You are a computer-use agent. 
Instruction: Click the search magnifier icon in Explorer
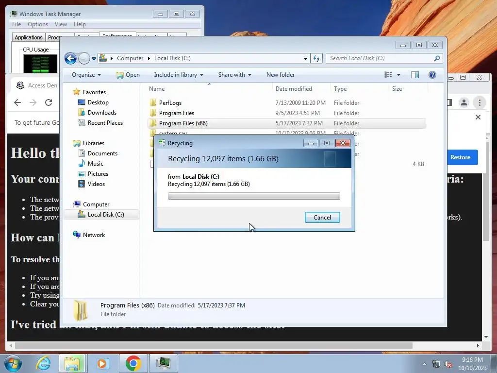437,58
